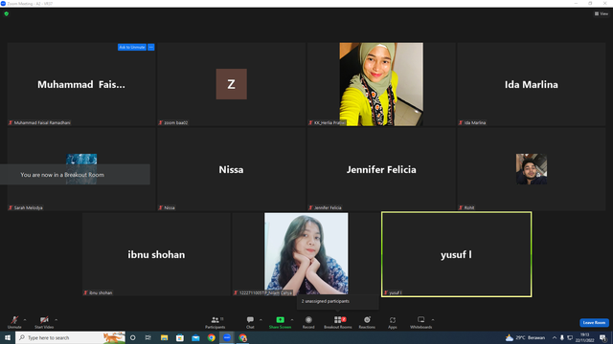Open the Participants panel

215,322
